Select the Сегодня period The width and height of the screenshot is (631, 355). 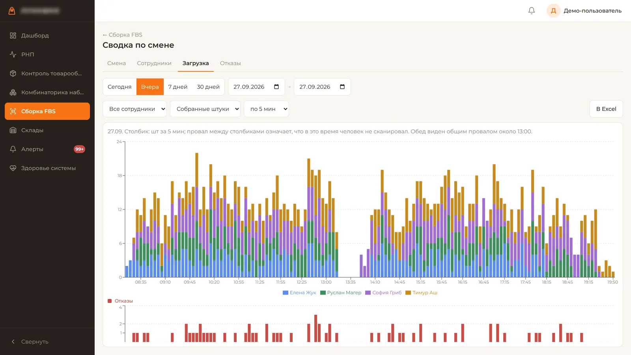click(x=119, y=87)
